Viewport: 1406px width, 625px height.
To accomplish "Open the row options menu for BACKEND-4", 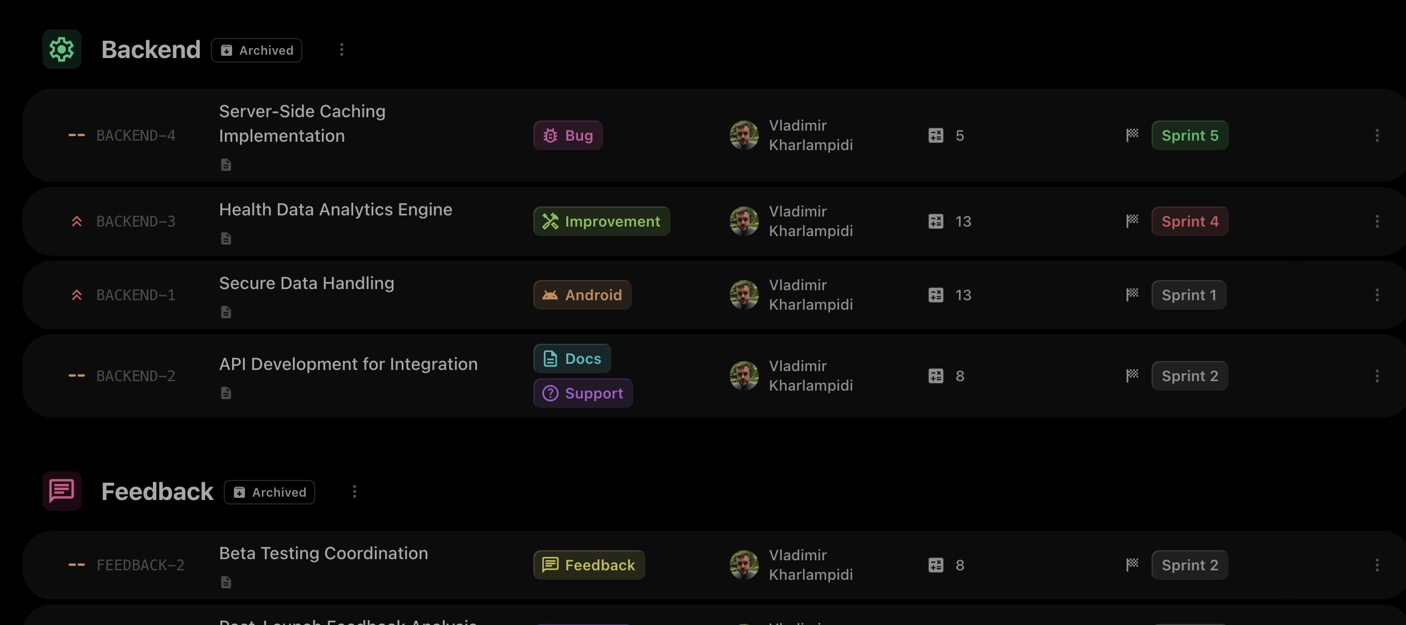I will pos(1377,136).
